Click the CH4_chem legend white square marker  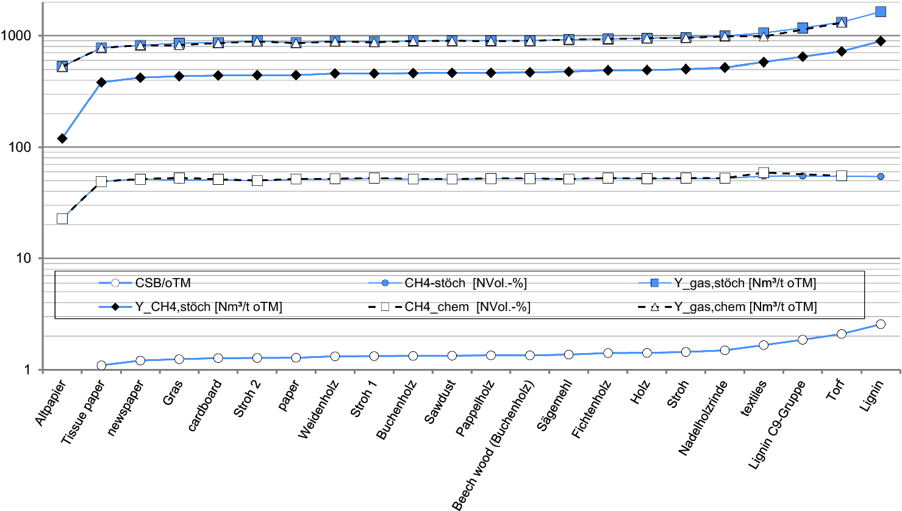(385, 307)
